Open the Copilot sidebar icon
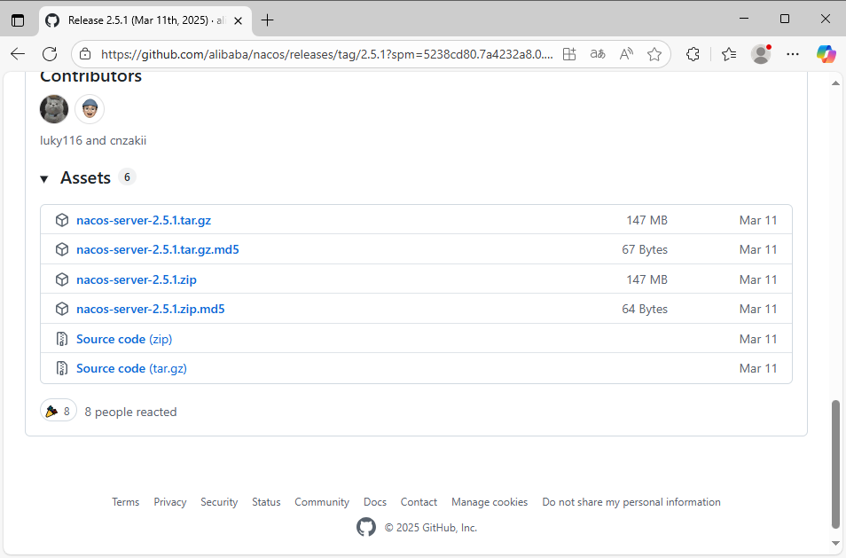This screenshot has width=846, height=558. point(826,54)
